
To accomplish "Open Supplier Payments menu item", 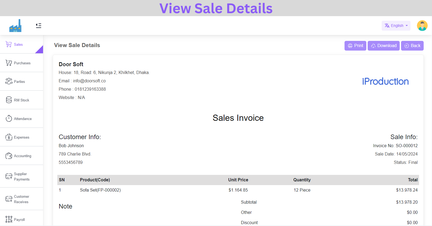I will pyautogui.click(x=22, y=176).
